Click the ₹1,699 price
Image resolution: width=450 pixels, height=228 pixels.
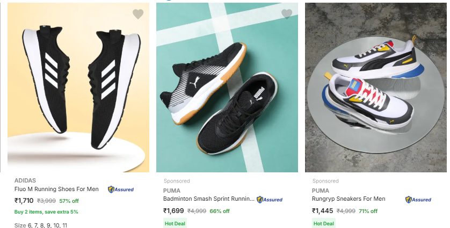point(173,211)
